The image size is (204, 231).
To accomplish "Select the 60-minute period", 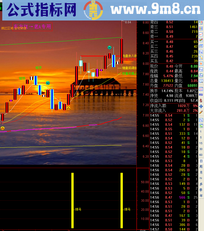I will (201, 155).
